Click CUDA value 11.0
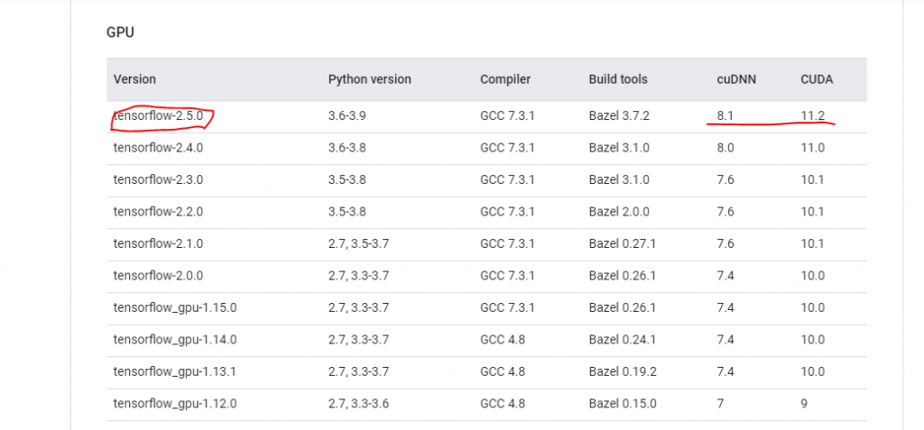The width and height of the screenshot is (924, 430). tap(813, 148)
